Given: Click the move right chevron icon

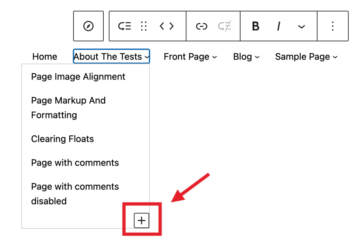Looking at the screenshot, I should (172, 26).
